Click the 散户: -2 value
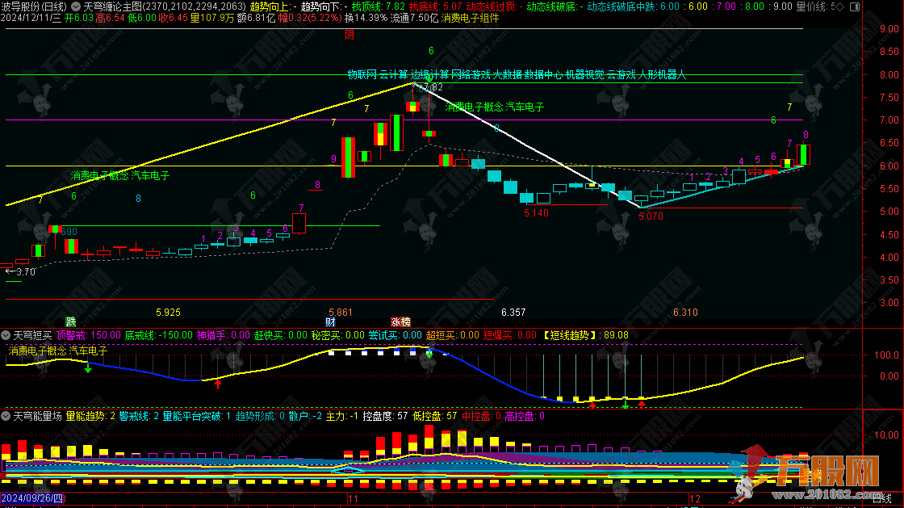Image resolution: width=904 pixels, height=508 pixels. (306, 416)
